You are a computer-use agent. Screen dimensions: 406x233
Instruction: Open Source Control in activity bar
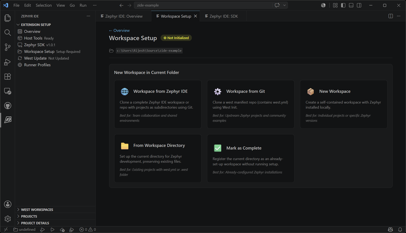click(x=8, y=47)
